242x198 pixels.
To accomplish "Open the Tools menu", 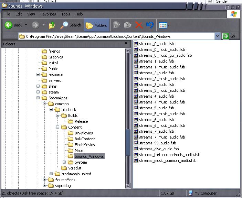I will pos(65,14).
